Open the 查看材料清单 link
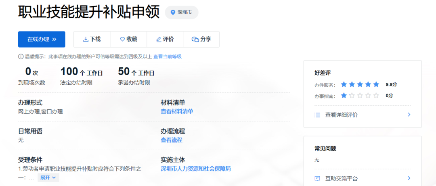 (177, 111)
